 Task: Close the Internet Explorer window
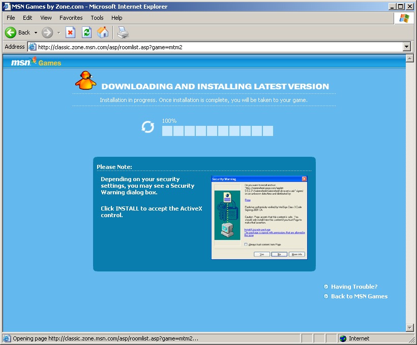point(409,7)
